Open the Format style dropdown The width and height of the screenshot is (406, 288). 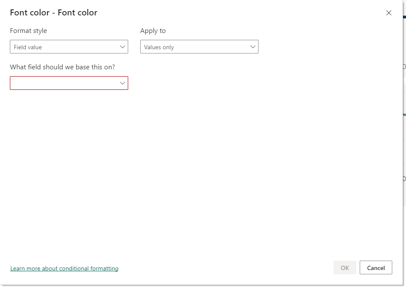pos(69,47)
